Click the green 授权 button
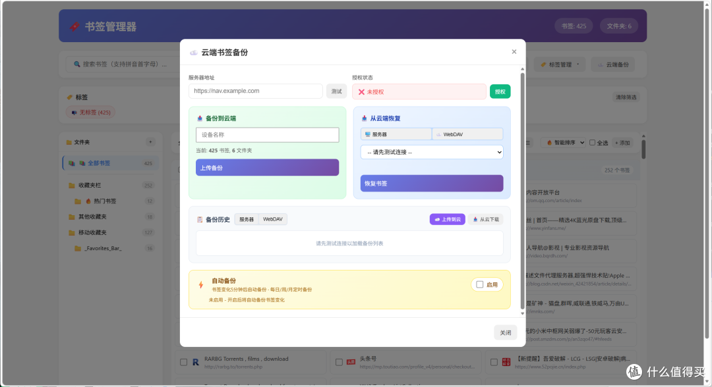 pyautogui.click(x=500, y=91)
